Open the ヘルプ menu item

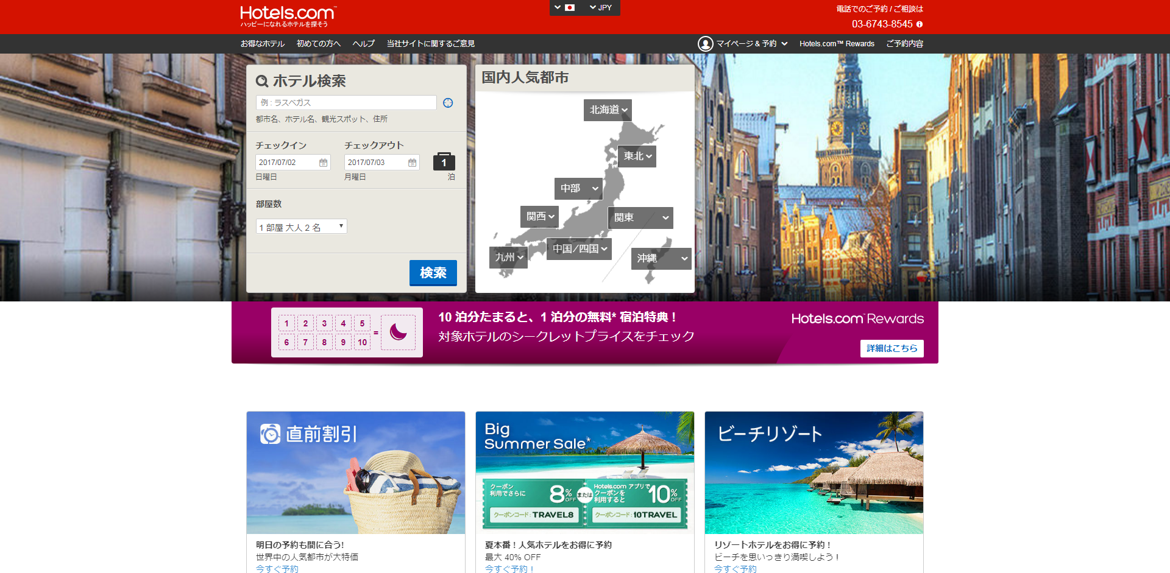coord(363,43)
